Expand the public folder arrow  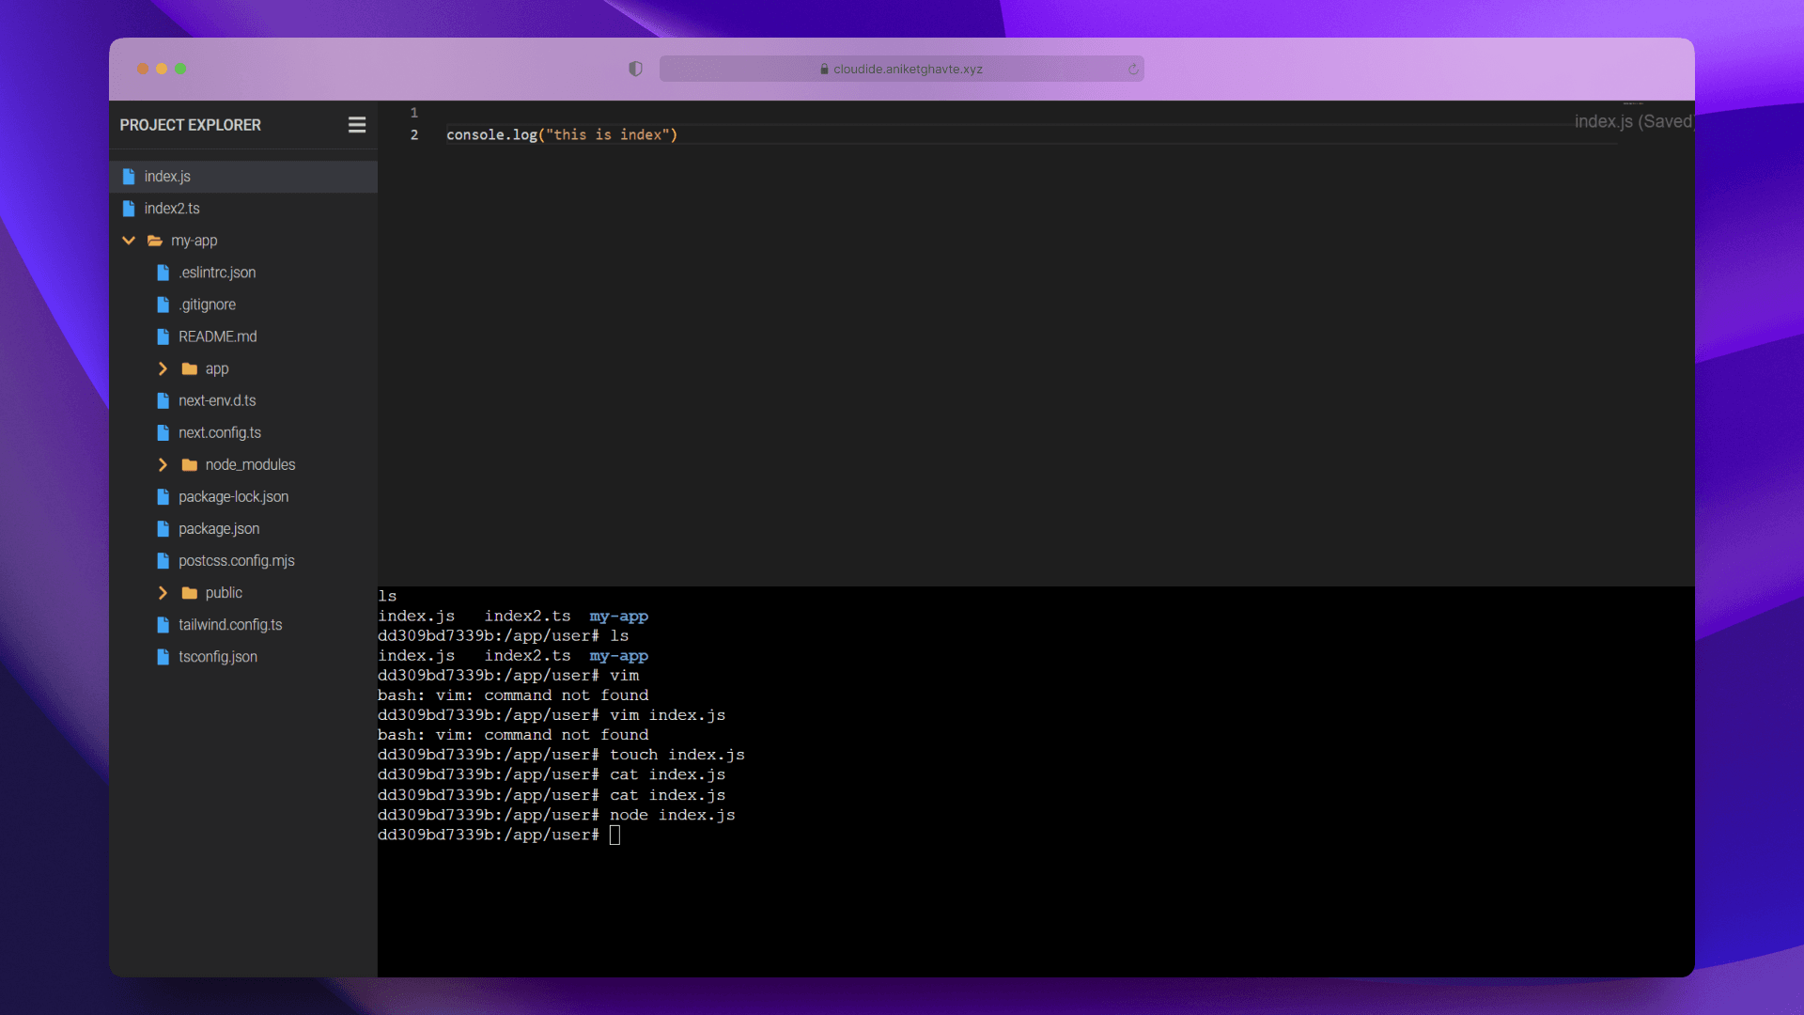[163, 593]
